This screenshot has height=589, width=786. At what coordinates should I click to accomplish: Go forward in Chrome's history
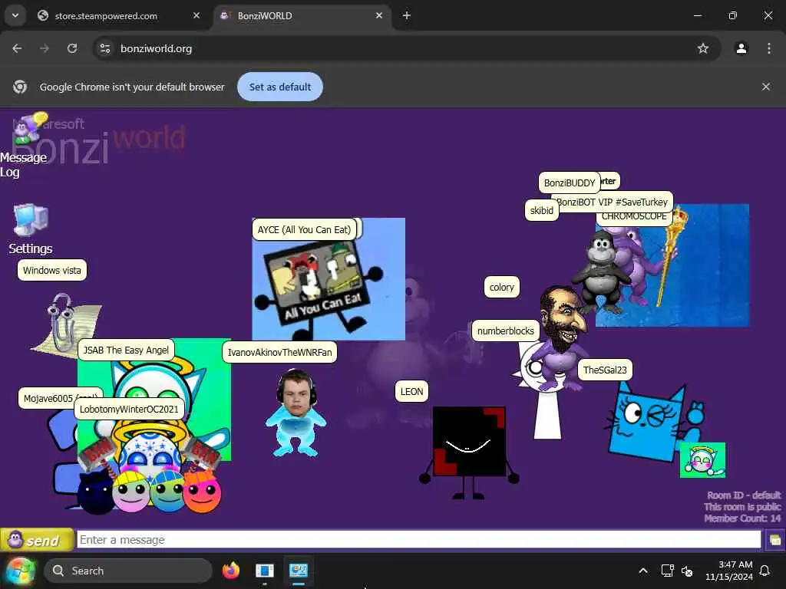[45, 48]
